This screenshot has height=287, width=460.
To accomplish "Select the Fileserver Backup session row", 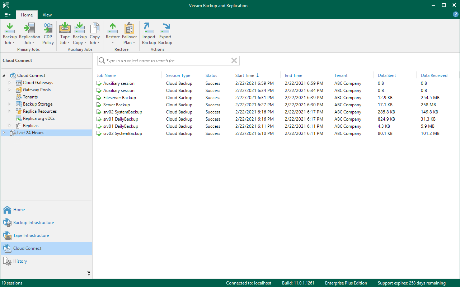I will click(276, 98).
